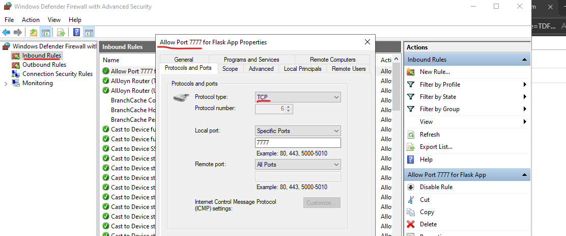
Task: Click the Refresh action text
Action: 430,135
